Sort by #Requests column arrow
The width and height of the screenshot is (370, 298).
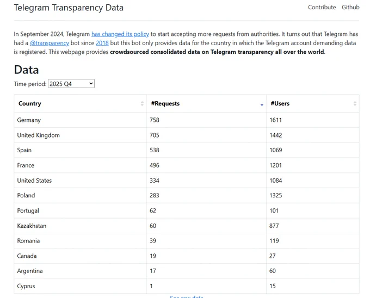pos(262,104)
